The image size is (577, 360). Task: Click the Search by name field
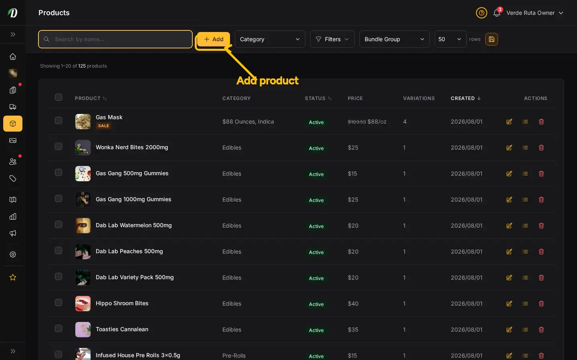(115, 39)
